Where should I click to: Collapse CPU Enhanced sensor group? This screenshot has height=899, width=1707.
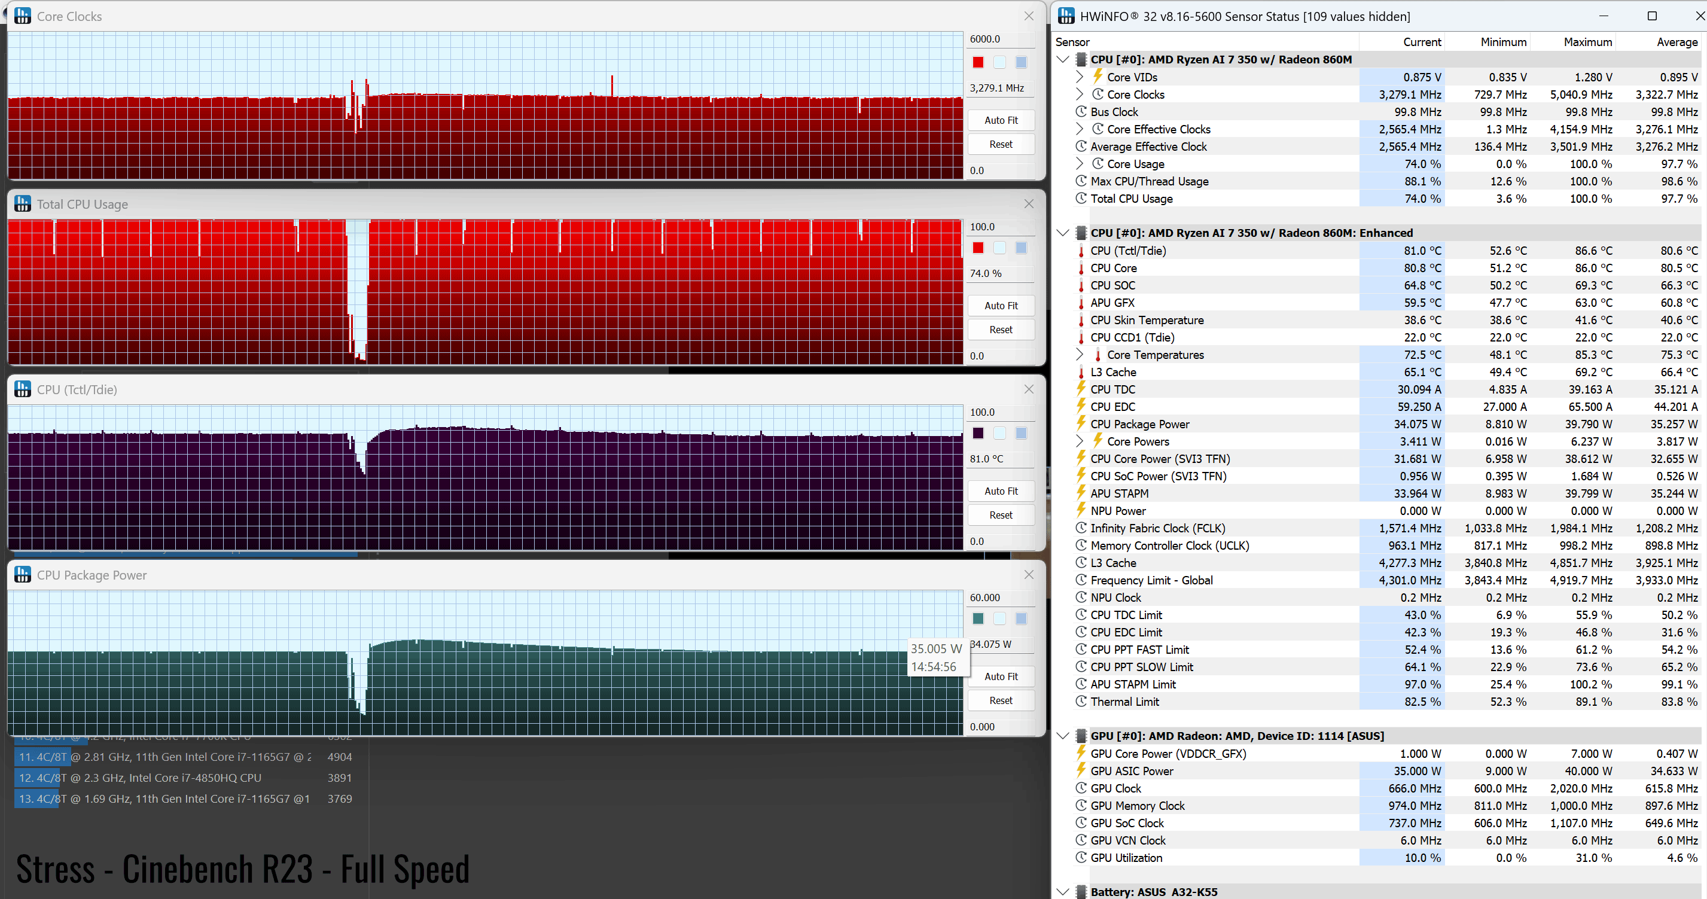pos(1063,233)
